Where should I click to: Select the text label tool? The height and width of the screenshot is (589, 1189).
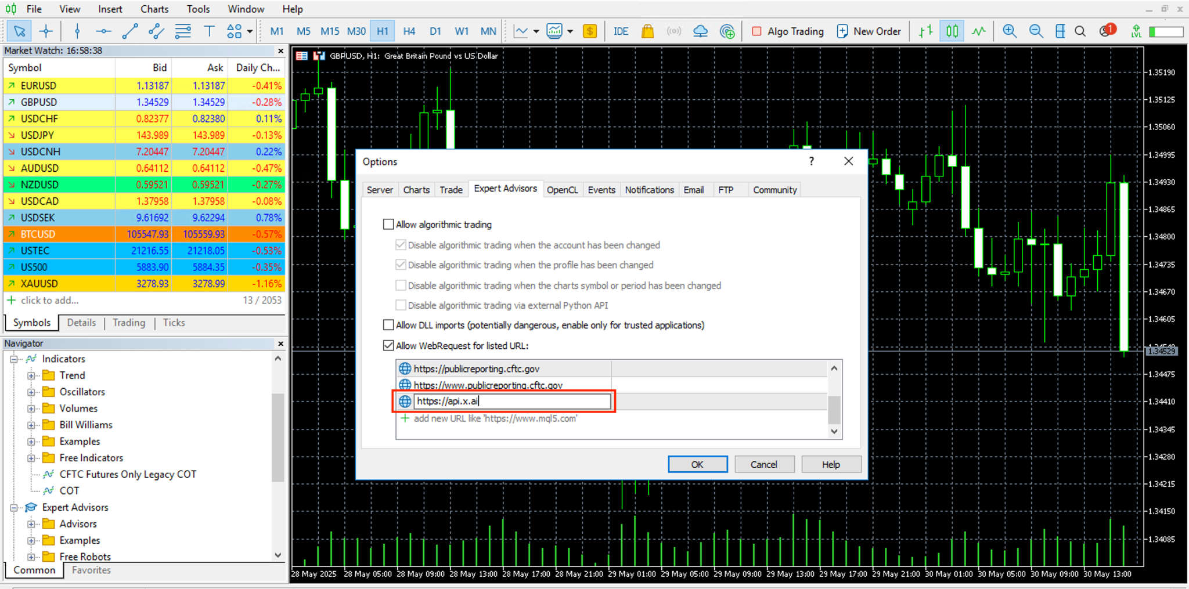(209, 31)
